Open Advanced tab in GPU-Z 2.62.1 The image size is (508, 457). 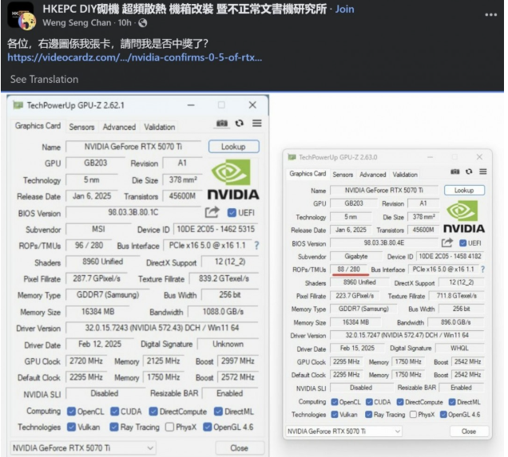(x=119, y=127)
